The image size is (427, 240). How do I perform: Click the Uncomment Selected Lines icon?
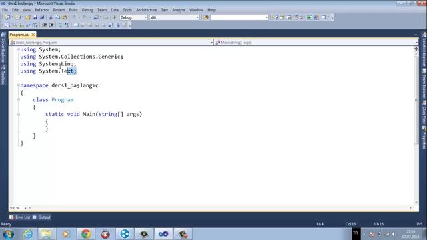(x=67, y=25)
